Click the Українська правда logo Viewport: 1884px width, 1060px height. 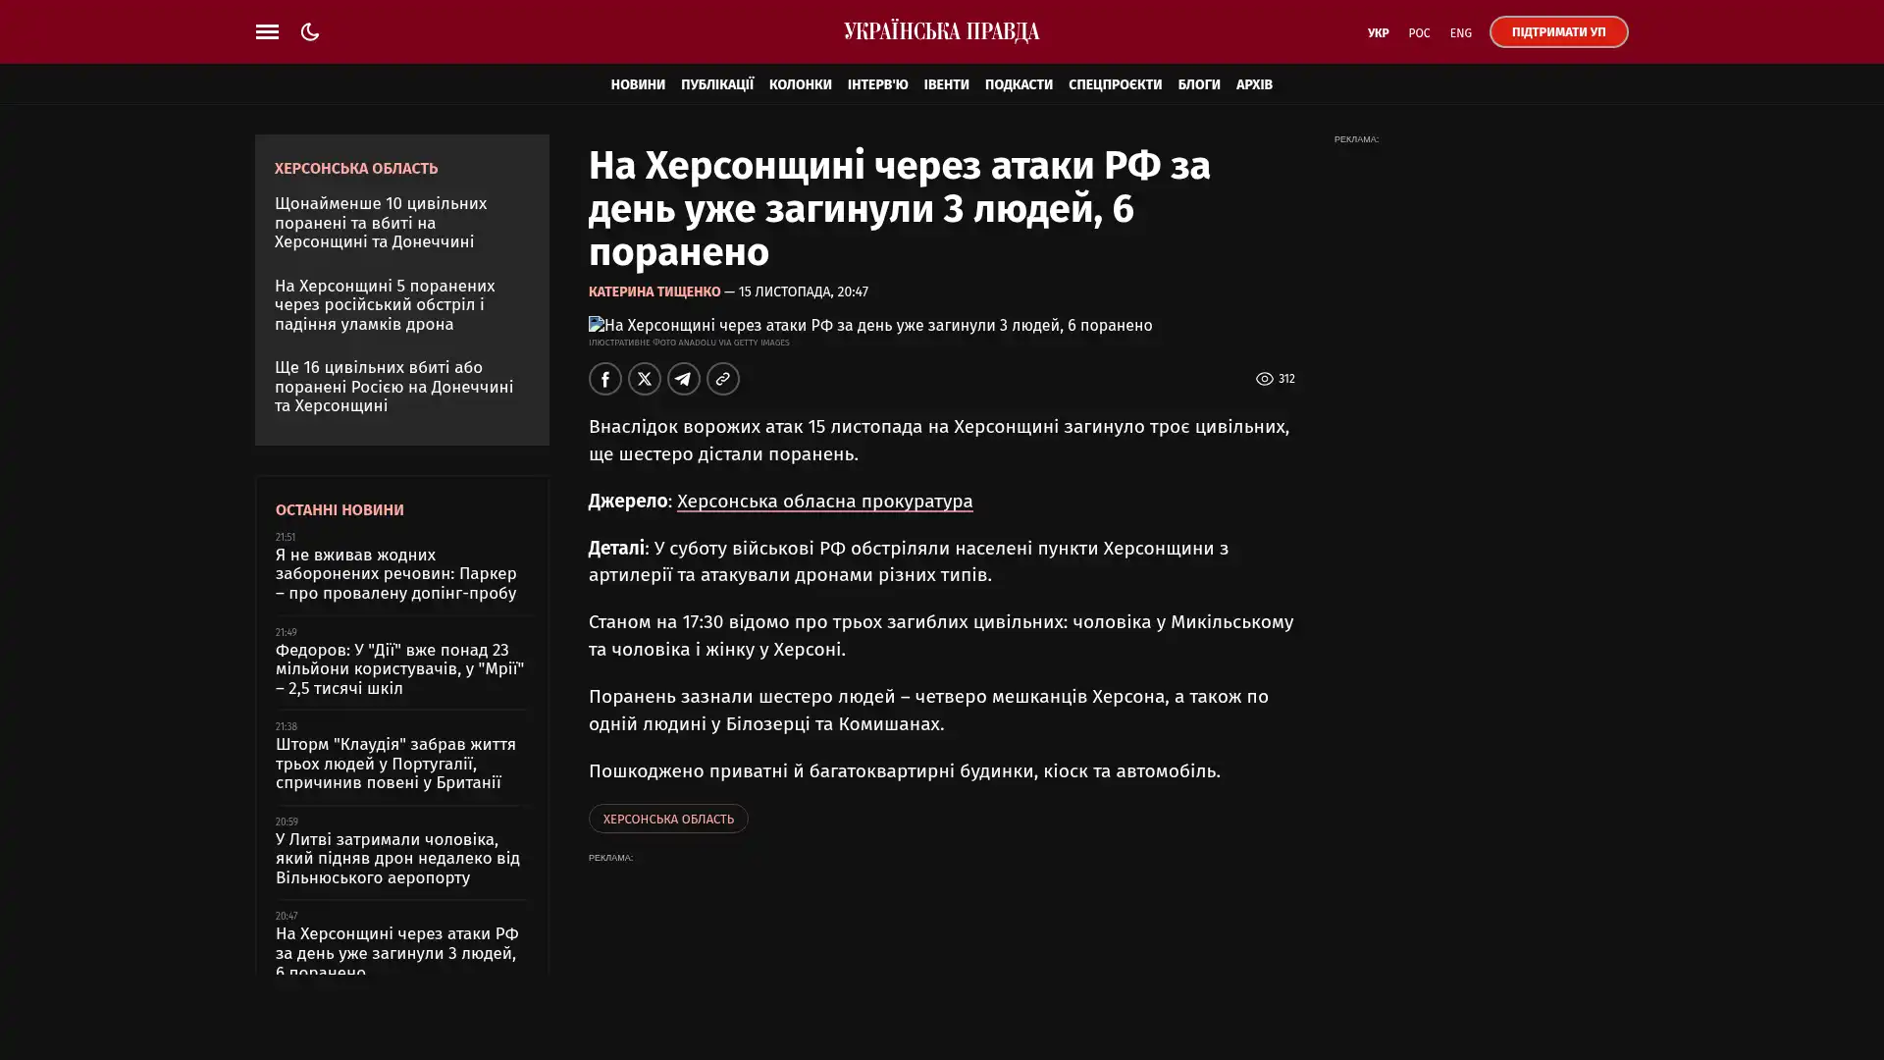coord(941,31)
